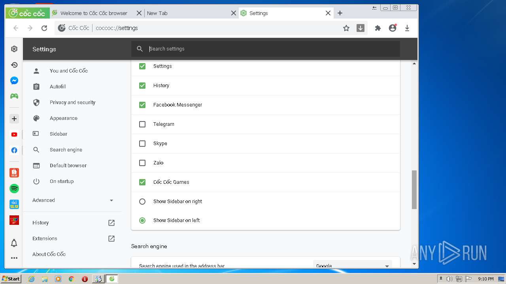Open Chrome from Windows taskbar

coord(71,279)
